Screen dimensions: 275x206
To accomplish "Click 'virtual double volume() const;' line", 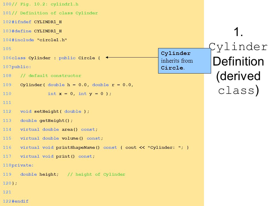I will click(62, 138).
